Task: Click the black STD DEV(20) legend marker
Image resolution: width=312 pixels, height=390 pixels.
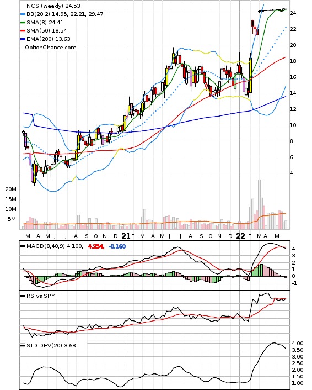Action: 23,346
